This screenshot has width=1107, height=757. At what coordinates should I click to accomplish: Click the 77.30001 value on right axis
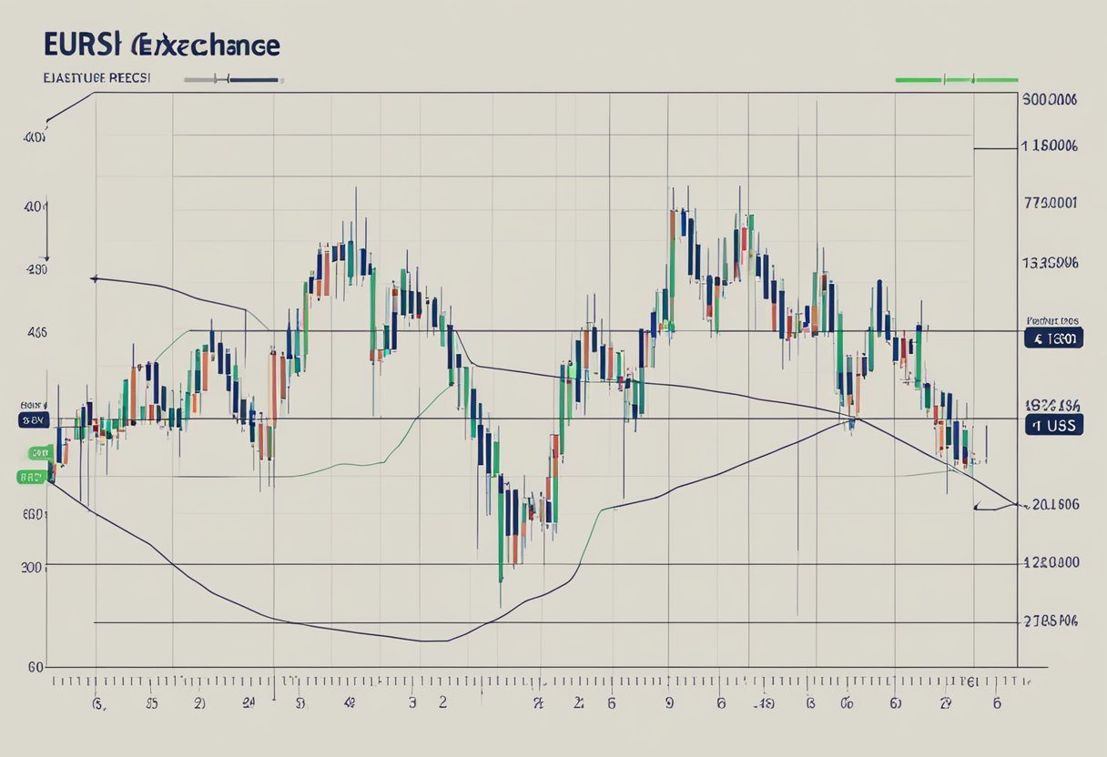point(1051,204)
